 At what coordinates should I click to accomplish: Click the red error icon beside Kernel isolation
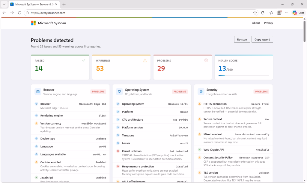click(118, 151)
